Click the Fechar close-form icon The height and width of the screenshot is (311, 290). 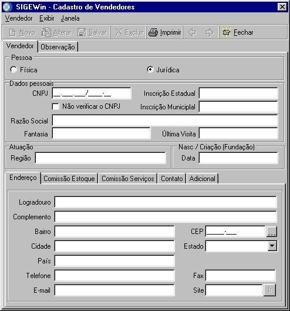pyautogui.click(x=227, y=32)
